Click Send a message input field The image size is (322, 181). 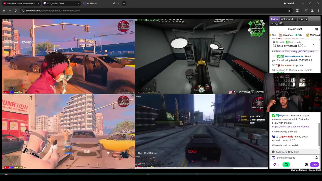295,158
